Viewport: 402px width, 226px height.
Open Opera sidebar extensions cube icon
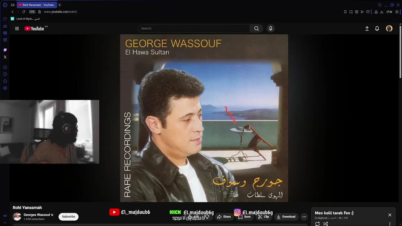click(5, 81)
